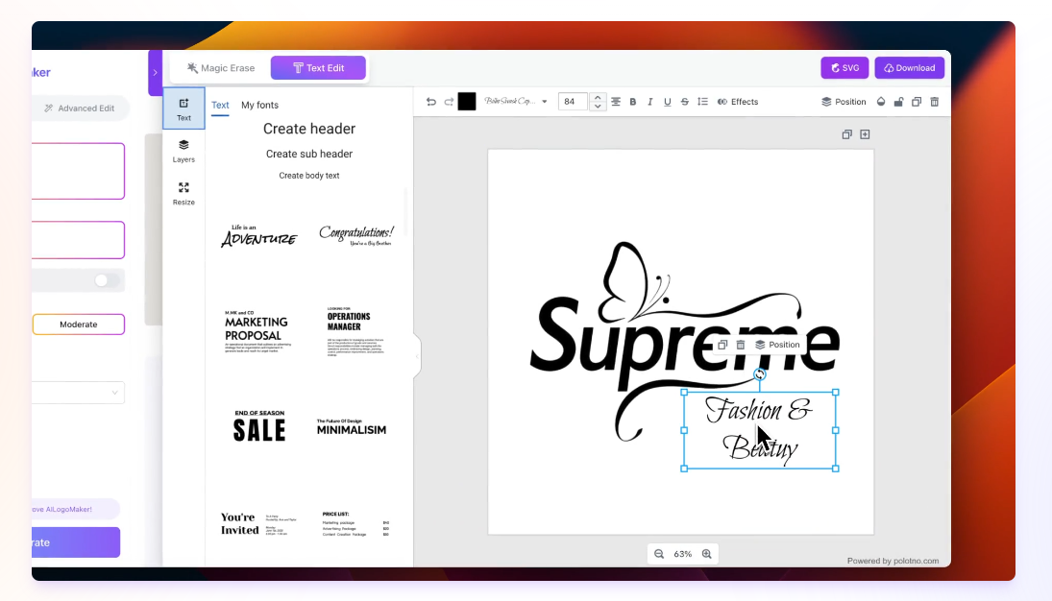Zoom out the canvas
This screenshot has width=1052, height=601.
pos(659,554)
